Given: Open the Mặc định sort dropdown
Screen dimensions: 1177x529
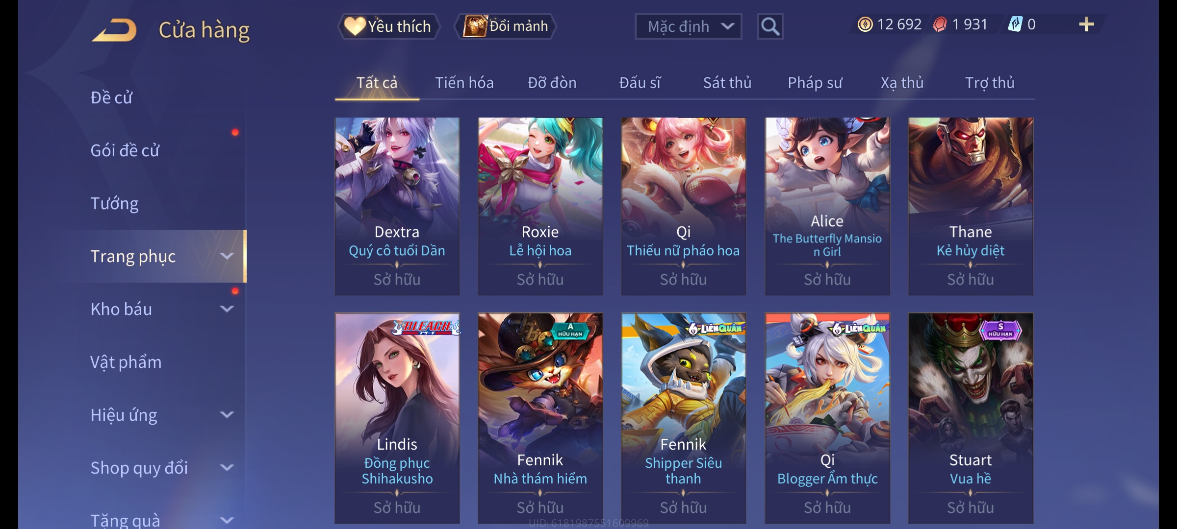Looking at the screenshot, I should (688, 26).
